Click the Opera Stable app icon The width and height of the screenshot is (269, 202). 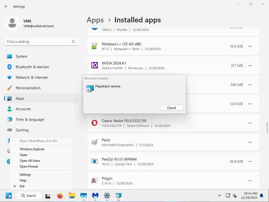point(94,123)
